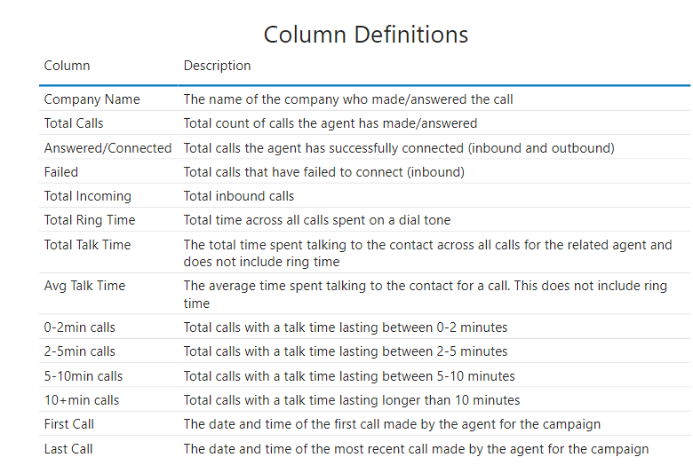
Task: Click the 10+min calls row label
Action: pyautogui.click(x=82, y=400)
